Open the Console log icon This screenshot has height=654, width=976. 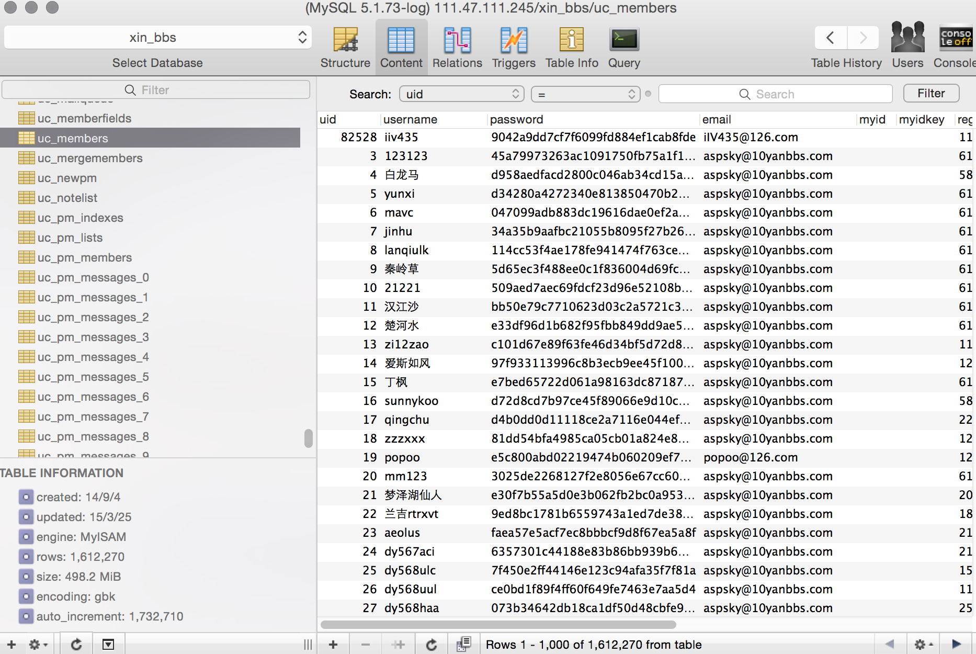click(x=955, y=45)
